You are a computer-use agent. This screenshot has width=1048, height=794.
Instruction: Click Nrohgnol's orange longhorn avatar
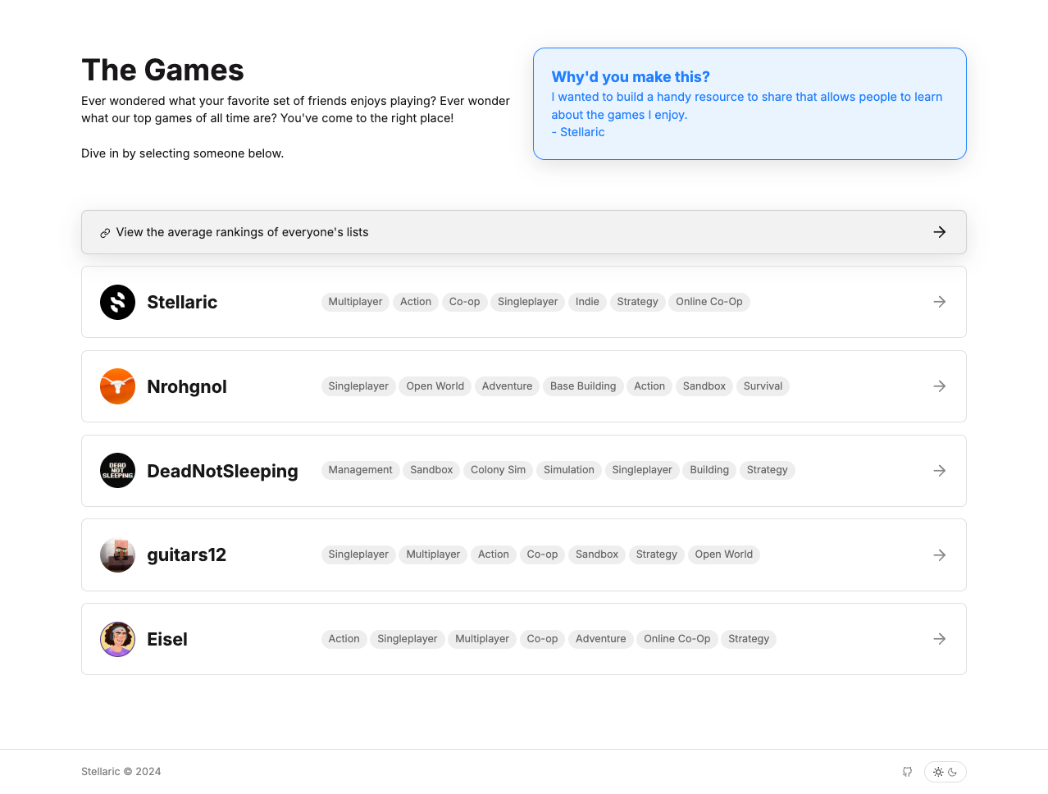[x=117, y=386]
